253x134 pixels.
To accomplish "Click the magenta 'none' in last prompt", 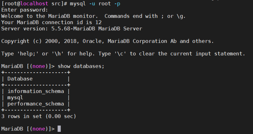I will pos(39,129).
